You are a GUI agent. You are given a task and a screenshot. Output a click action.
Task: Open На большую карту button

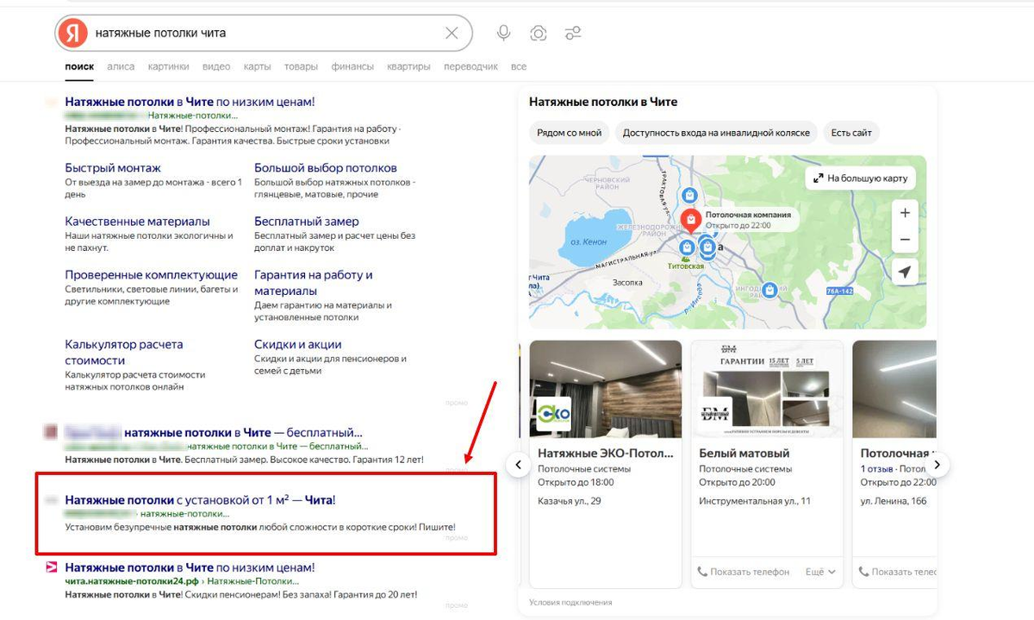click(x=861, y=178)
